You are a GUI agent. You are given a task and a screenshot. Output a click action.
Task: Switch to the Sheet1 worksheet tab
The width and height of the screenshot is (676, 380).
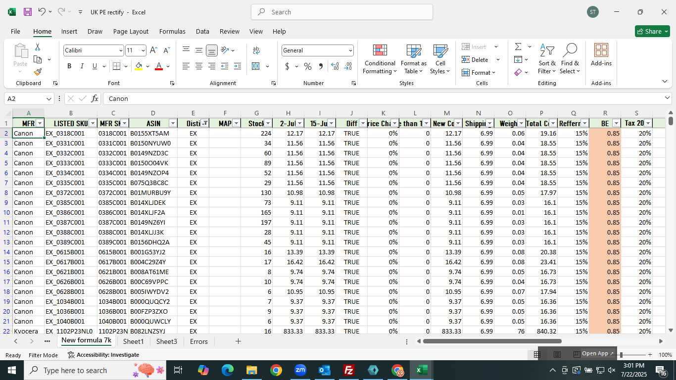pyautogui.click(x=133, y=341)
